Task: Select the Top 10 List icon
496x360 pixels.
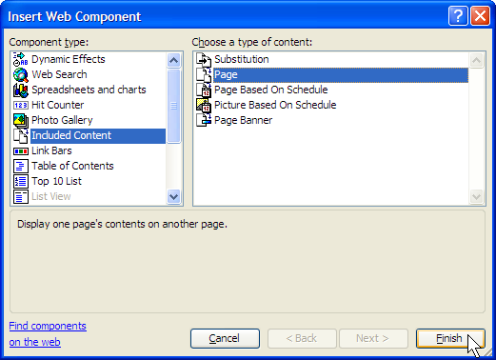Action: coord(21,181)
